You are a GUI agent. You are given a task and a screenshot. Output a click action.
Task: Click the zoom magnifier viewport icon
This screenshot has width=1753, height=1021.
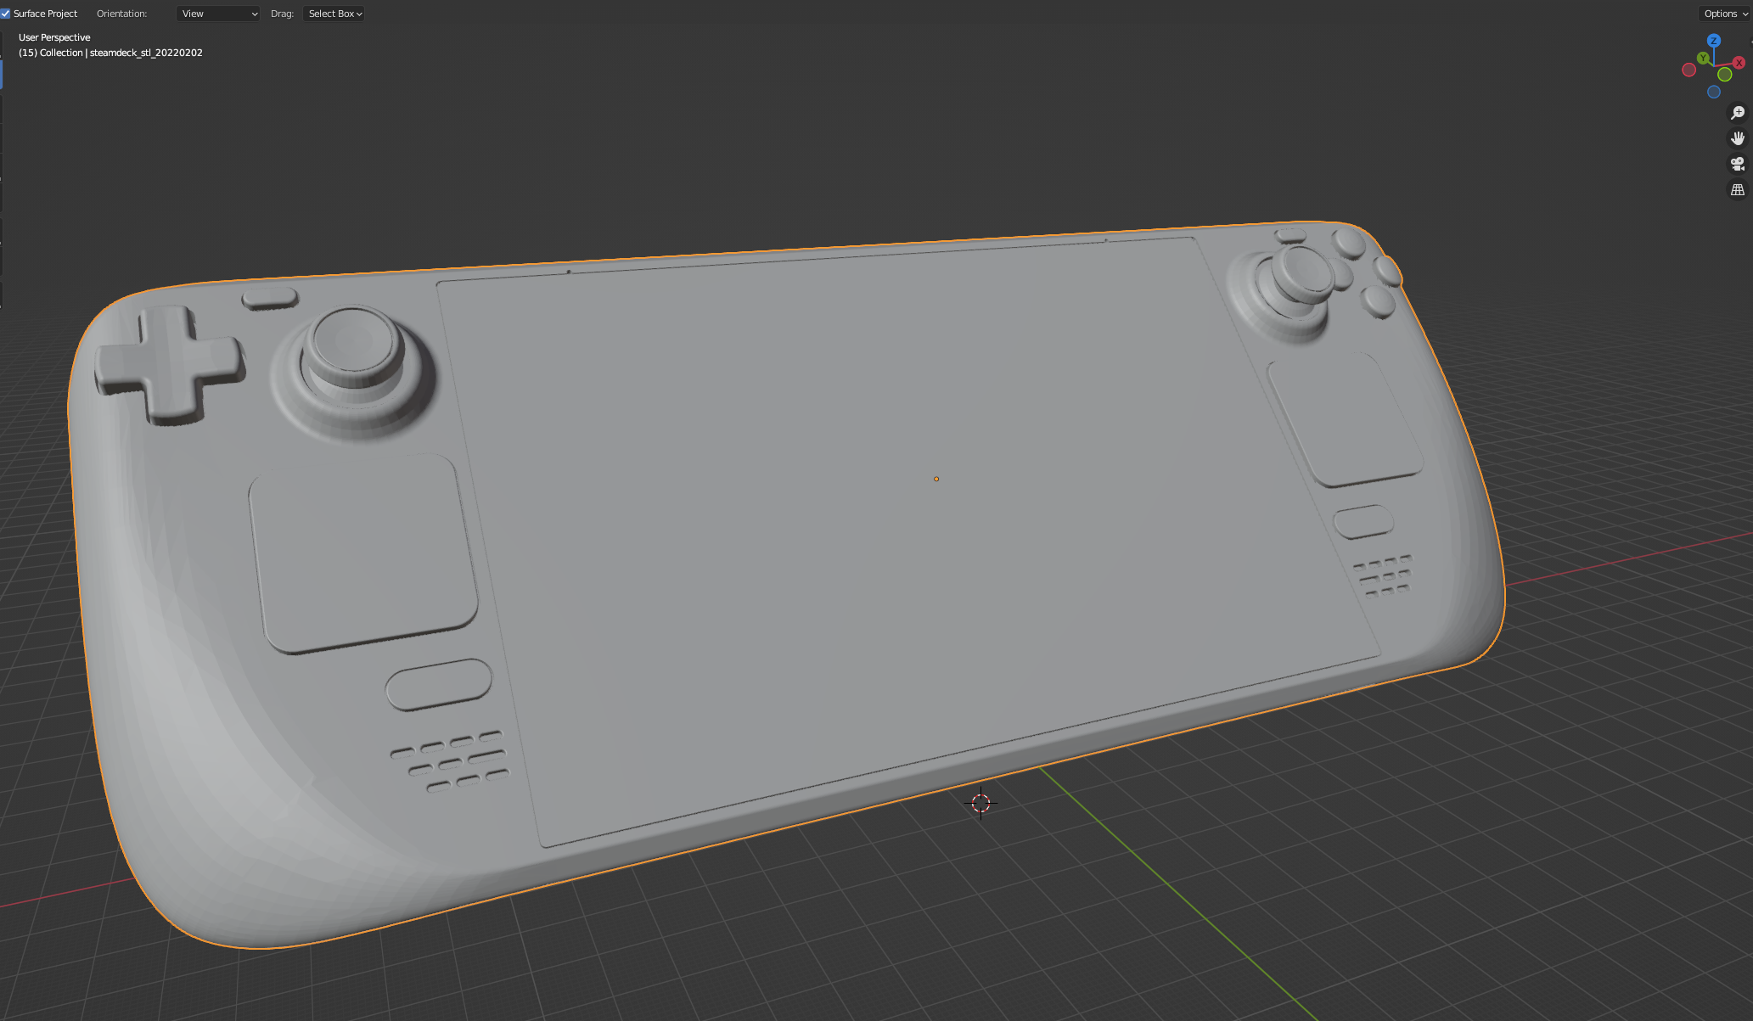point(1737,113)
